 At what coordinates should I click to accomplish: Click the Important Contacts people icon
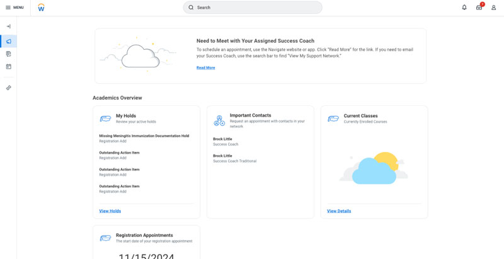219,120
